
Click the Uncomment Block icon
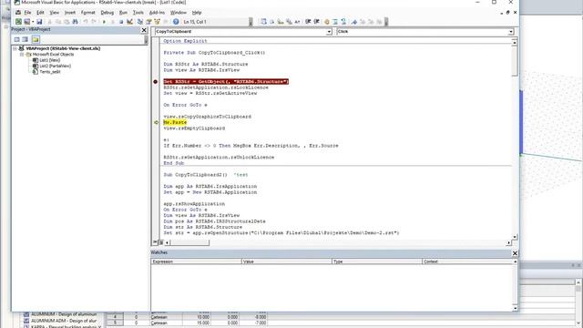pos(343,22)
